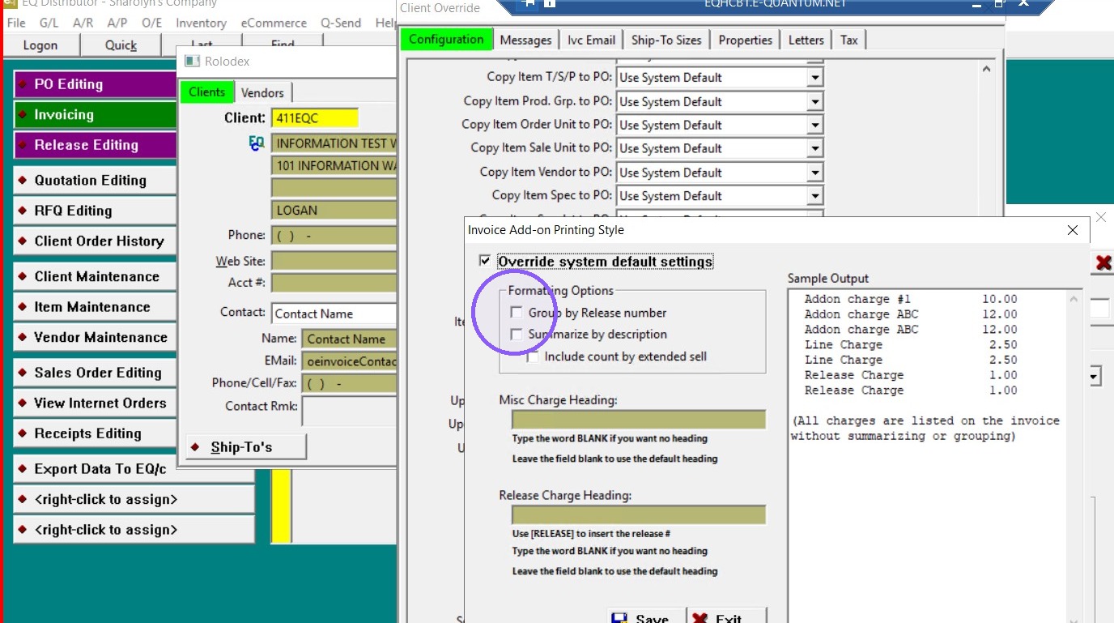
Task: Open PO Editing
Action: pyautogui.click(x=95, y=84)
